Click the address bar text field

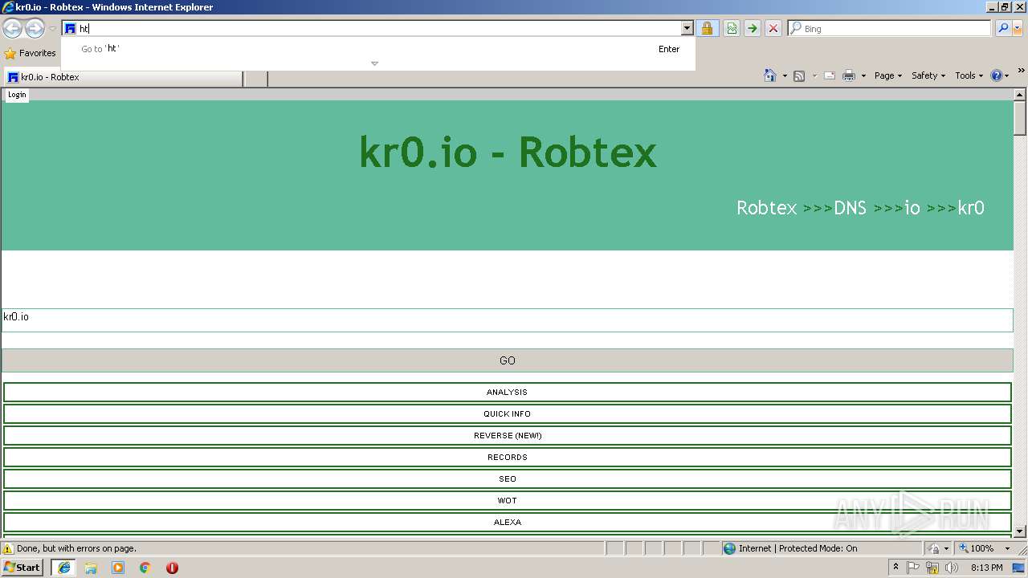point(377,29)
